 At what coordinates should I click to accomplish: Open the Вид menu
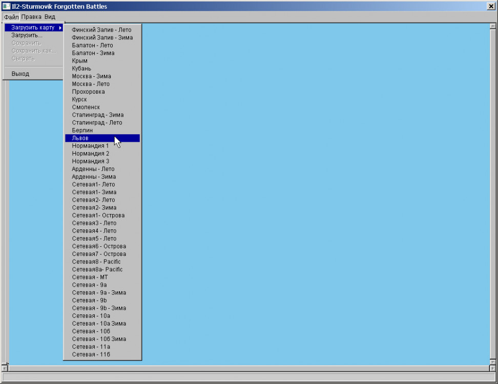point(50,17)
